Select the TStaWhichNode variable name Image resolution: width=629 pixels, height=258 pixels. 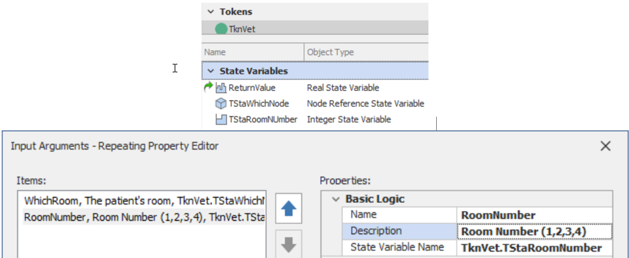tap(259, 103)
